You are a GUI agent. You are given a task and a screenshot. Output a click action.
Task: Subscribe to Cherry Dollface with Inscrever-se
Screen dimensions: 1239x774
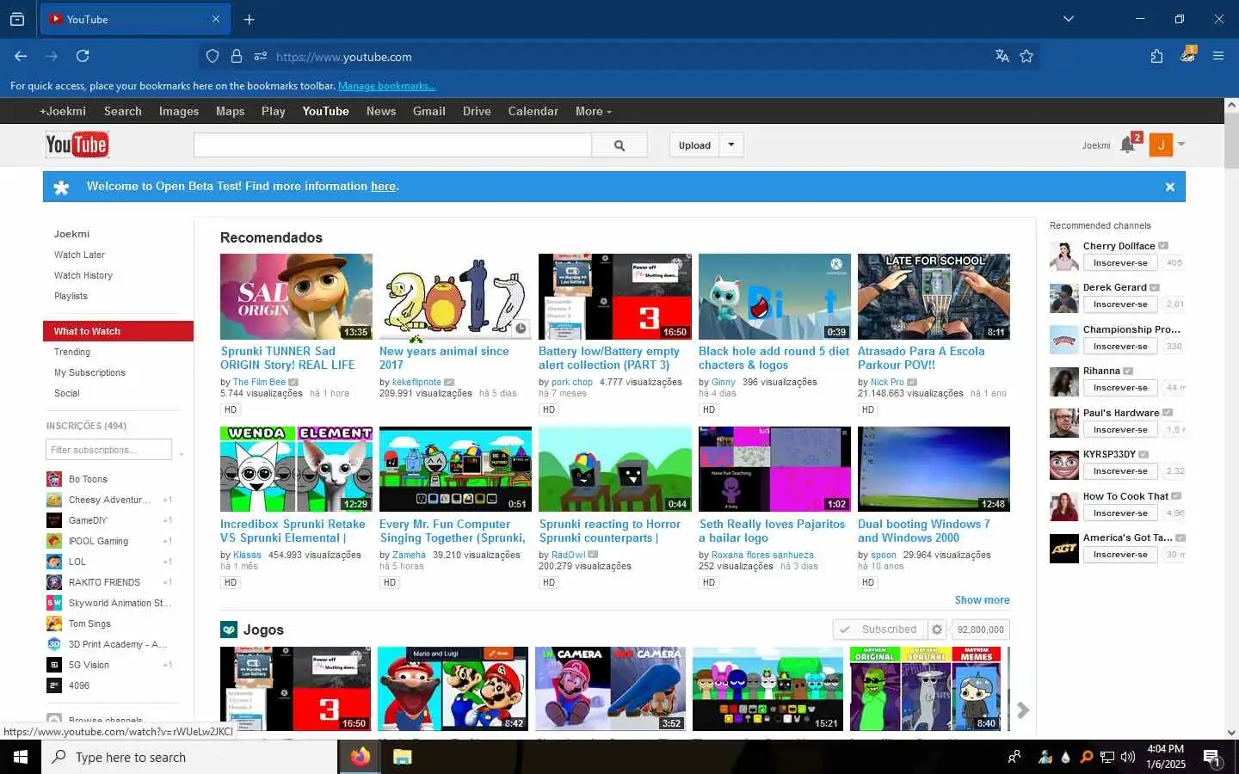pos(1119,263)
